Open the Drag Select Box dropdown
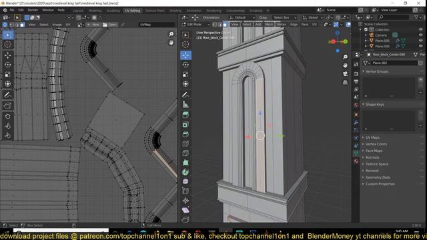Screen dimensions: 427x240 point(284,17)
